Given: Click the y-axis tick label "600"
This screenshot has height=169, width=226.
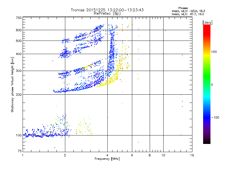Looking at the screenshot, I should click(x=19, y=30).
